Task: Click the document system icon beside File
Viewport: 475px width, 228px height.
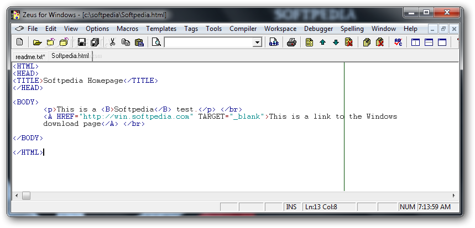Action: coord(19,29)
